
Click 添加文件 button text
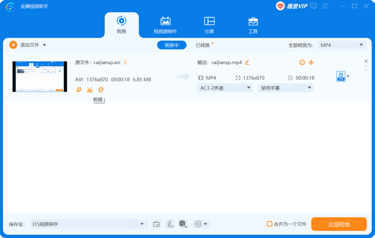[30, 45]
